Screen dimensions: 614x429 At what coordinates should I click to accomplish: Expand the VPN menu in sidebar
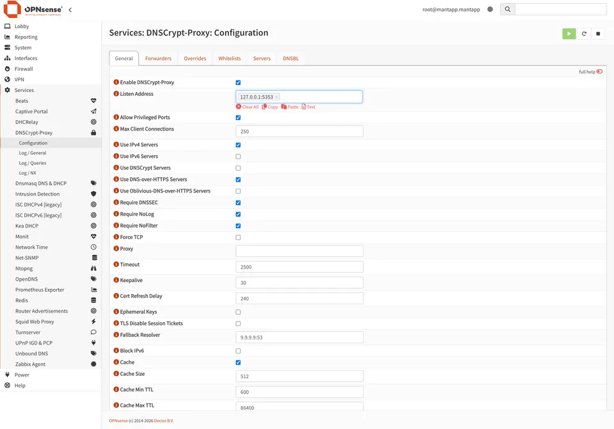click(x=19, y=79)
